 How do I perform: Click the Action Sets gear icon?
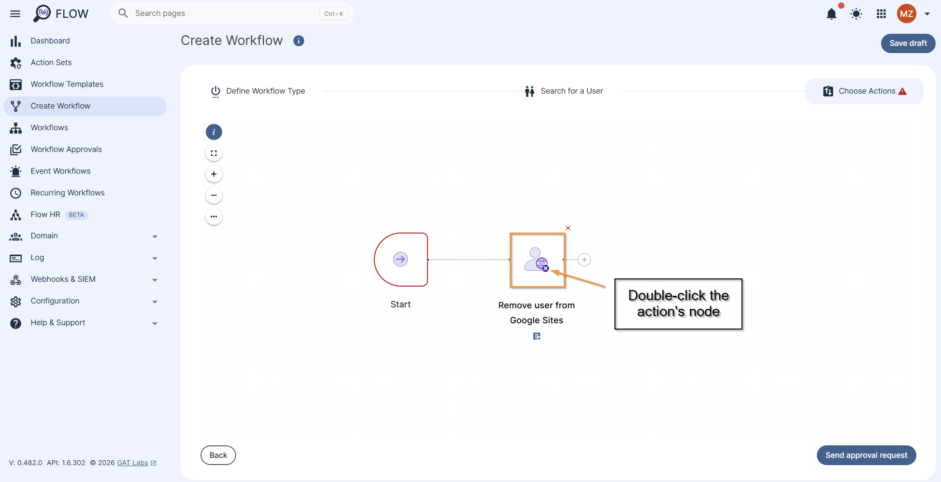(15, 63)
